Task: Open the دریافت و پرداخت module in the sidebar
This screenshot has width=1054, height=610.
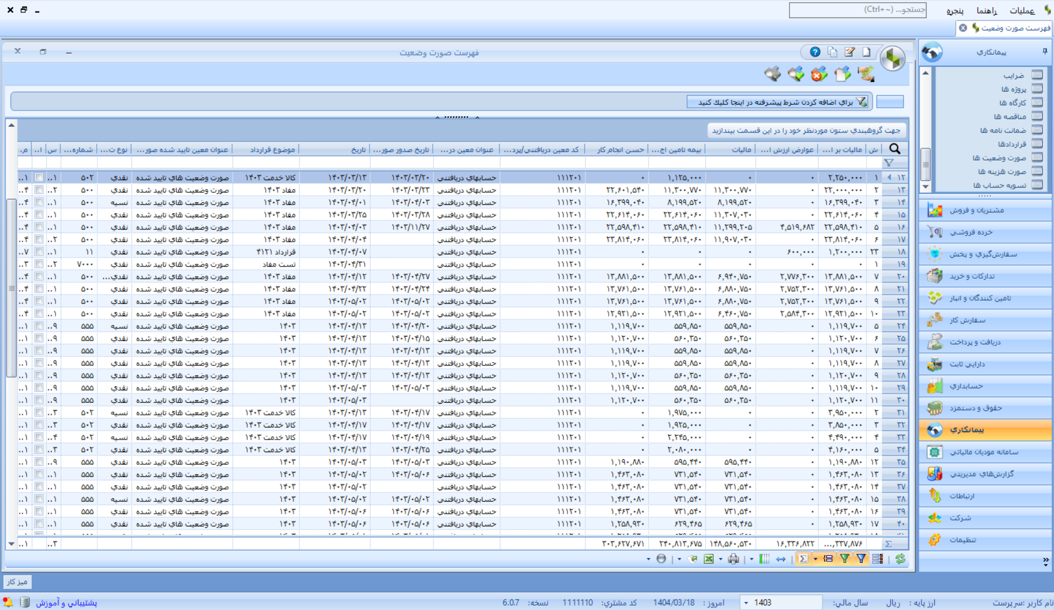Action: 985,342
